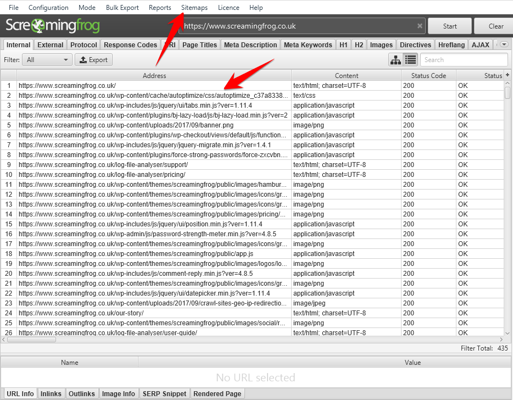Select the public/app.js row
Image resolution: width=513 pixels, height=400 pixels.
(252, 254)
